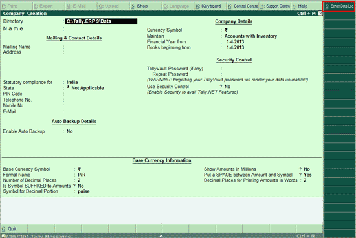Click the company Name input field
The height and width of the screenshot is (238, 356).
coord(101,29)
